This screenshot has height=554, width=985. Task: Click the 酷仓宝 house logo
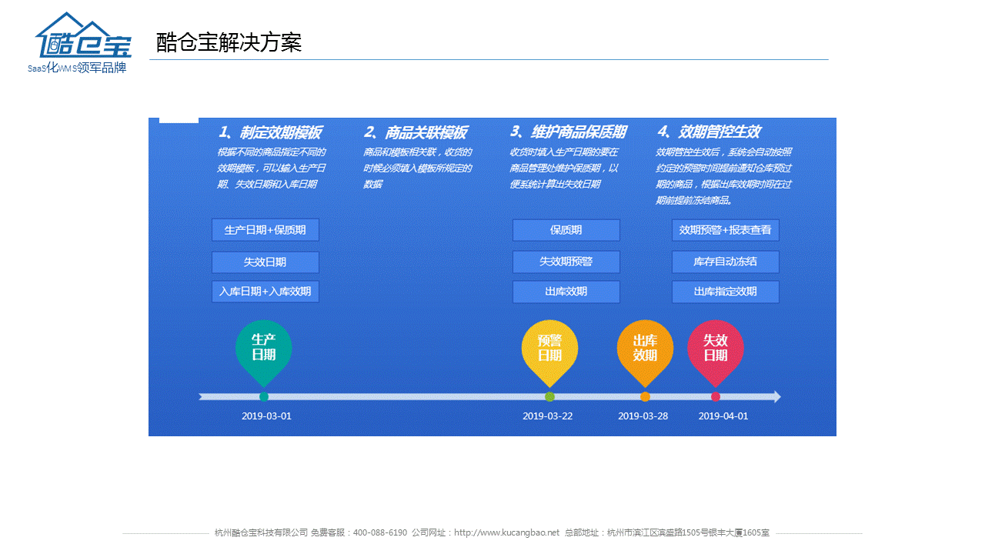[x=82, y=37]
